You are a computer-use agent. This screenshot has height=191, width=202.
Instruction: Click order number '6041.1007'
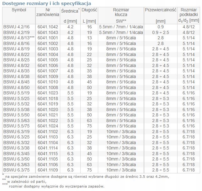click(48, 71)
